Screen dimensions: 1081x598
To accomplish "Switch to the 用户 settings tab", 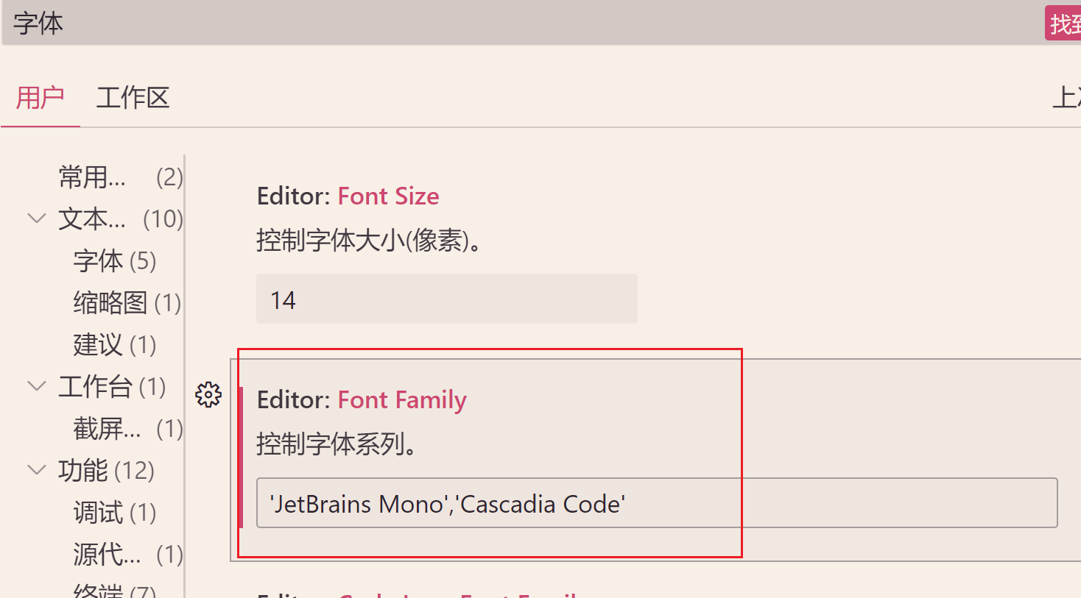I will (41, 97).
